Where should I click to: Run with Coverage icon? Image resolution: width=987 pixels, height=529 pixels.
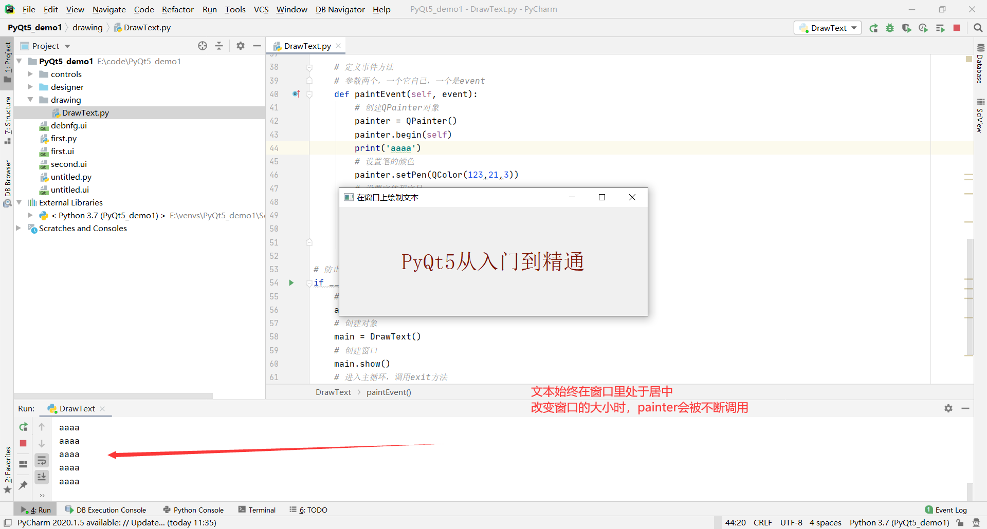coord(907,28)
